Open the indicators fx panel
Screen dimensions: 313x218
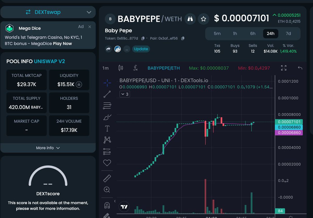click(x=135, y=68)
